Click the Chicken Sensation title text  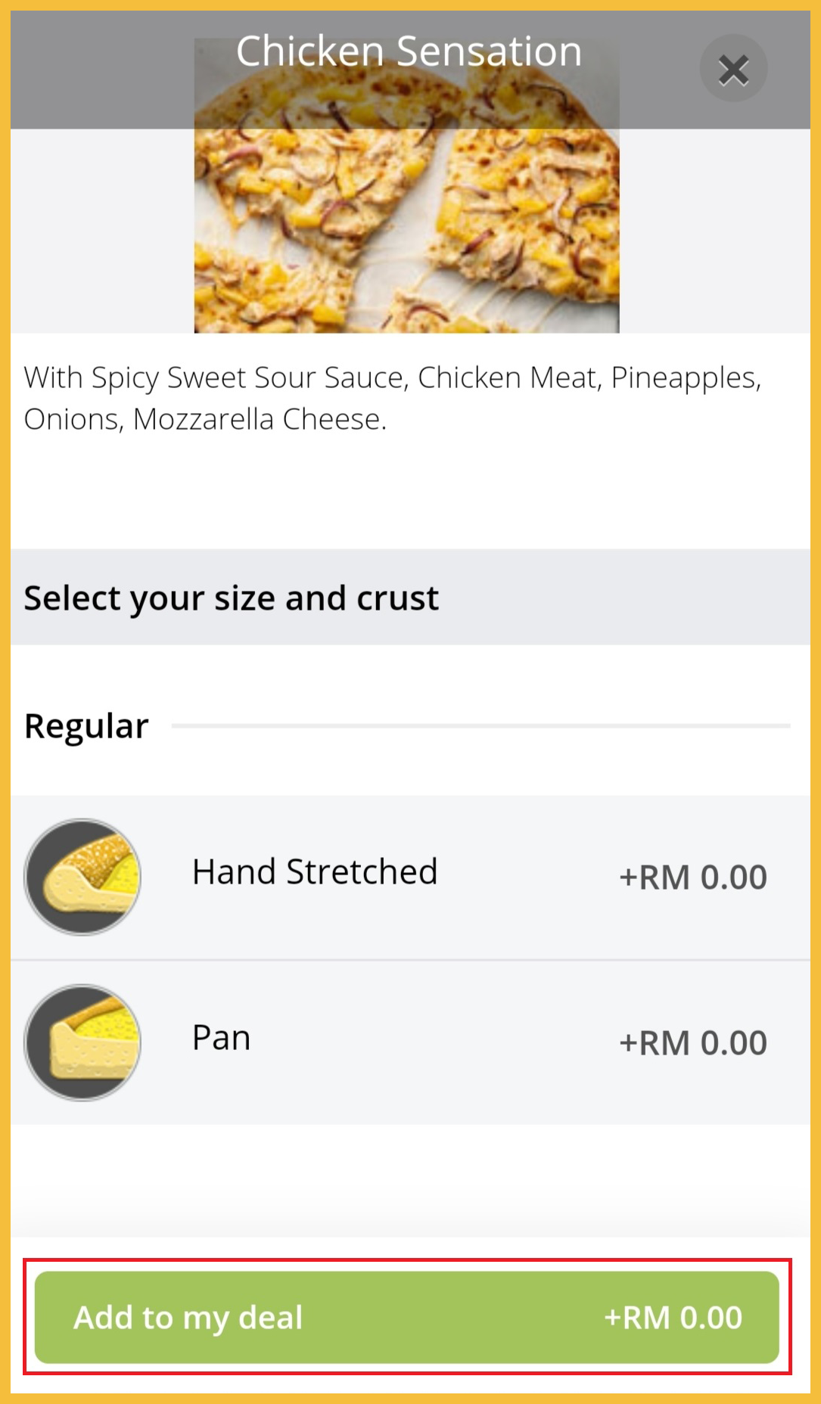pyautogui.click(x=409, y=51)
